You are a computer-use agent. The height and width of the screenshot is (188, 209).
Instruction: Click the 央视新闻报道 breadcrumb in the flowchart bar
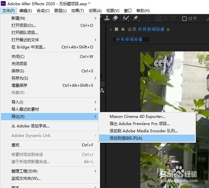coord(131,40)
